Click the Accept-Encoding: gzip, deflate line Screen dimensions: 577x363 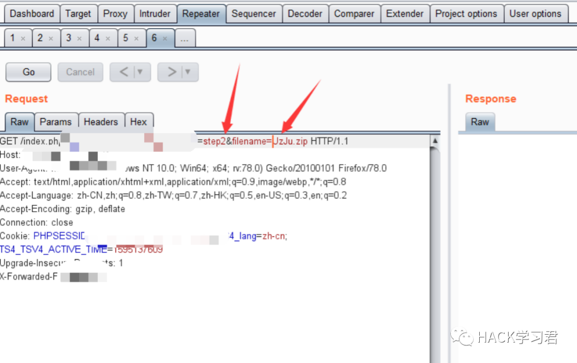click(x=63, y=209)
